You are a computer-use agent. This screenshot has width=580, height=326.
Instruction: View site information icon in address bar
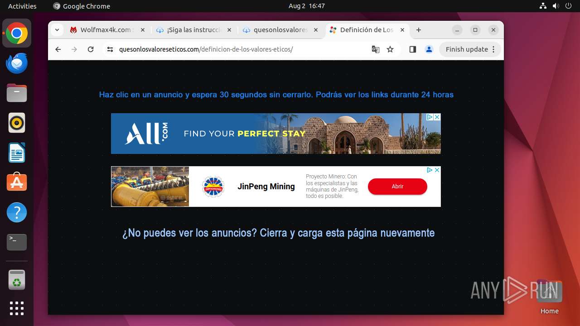110,49
